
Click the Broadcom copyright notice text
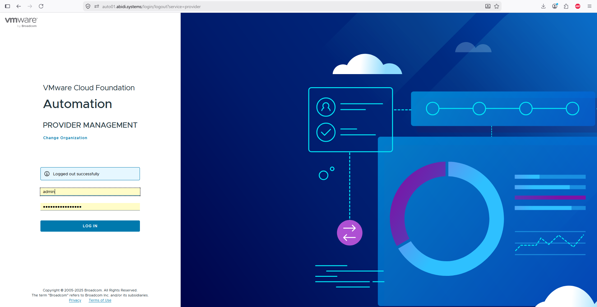pyautogui.click(x=90, y=290)
